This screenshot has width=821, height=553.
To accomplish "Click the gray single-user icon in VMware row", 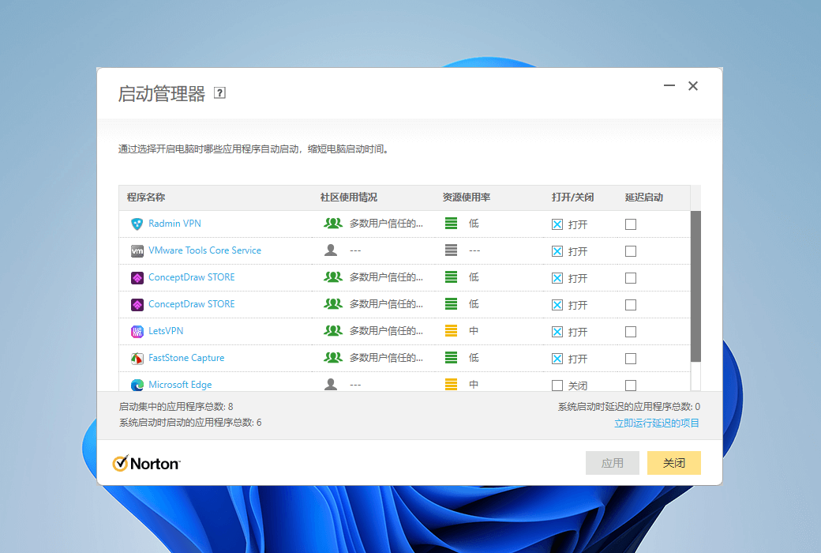I will point(331,250).
